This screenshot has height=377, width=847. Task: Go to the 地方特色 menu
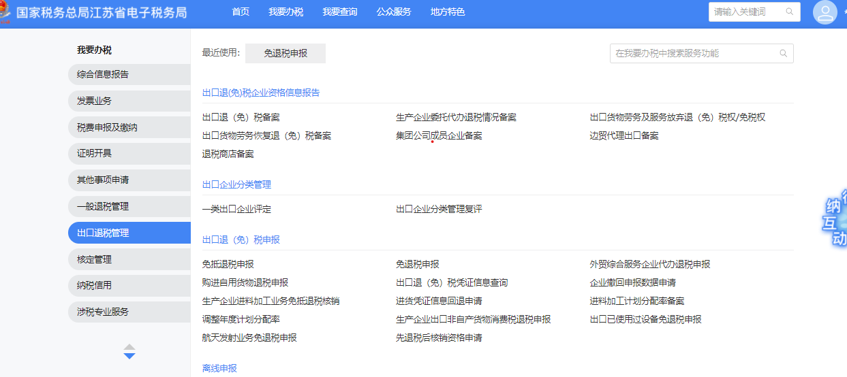pos(448,12)
